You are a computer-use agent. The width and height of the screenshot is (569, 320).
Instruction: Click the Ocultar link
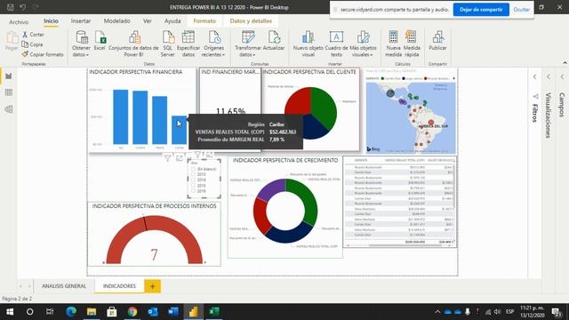tap(522, 10)
